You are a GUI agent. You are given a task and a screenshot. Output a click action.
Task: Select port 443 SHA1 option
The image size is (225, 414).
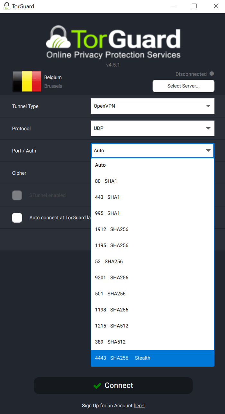coord(152,197)
